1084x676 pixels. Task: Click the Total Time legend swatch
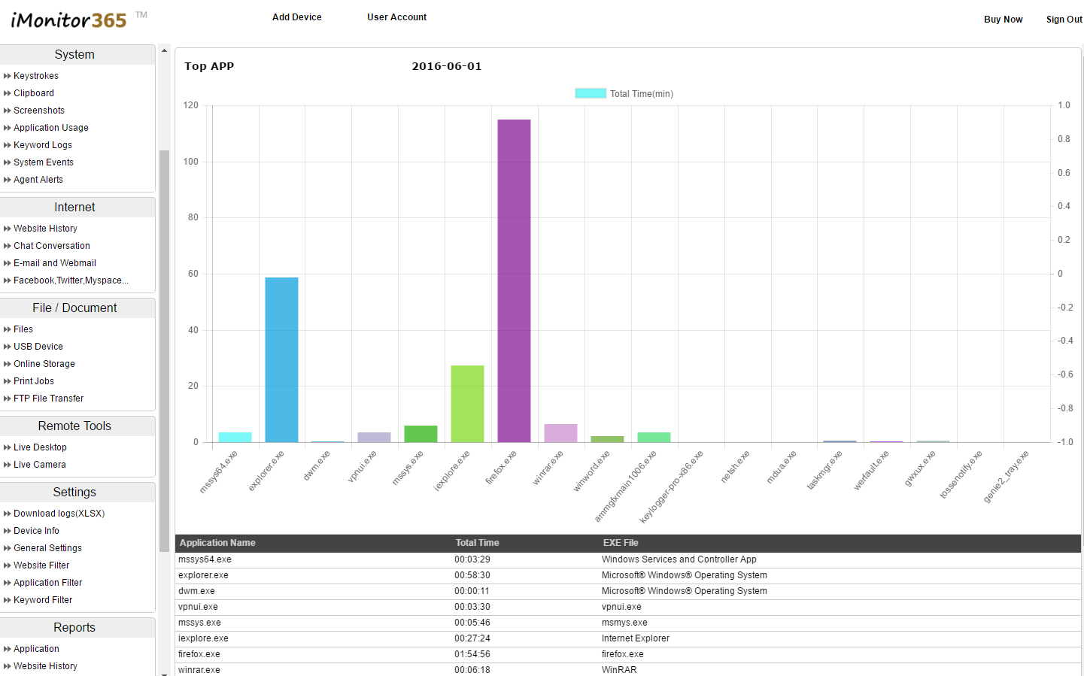pos(590,92)
